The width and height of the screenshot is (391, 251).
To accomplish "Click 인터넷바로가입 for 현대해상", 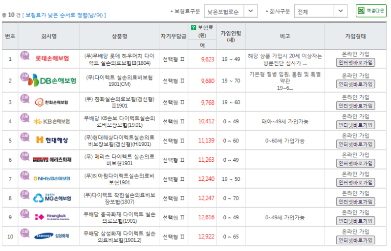I will point(355,144).
